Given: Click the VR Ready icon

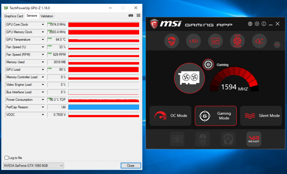Looking at the screenshot, I should [x=254, y=139].
